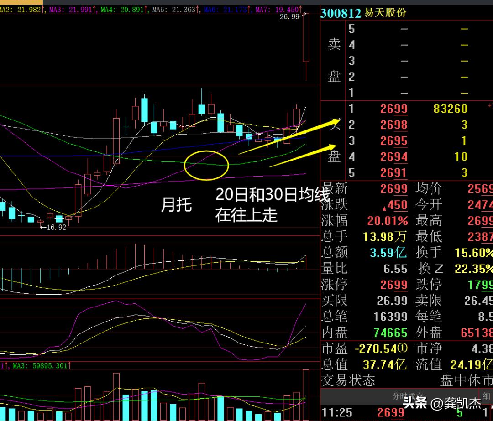Image resolution: width=493 pixels, height=421 pixels.
Task: Click the 涨跌 change value 450
Action: pos(395,205)
